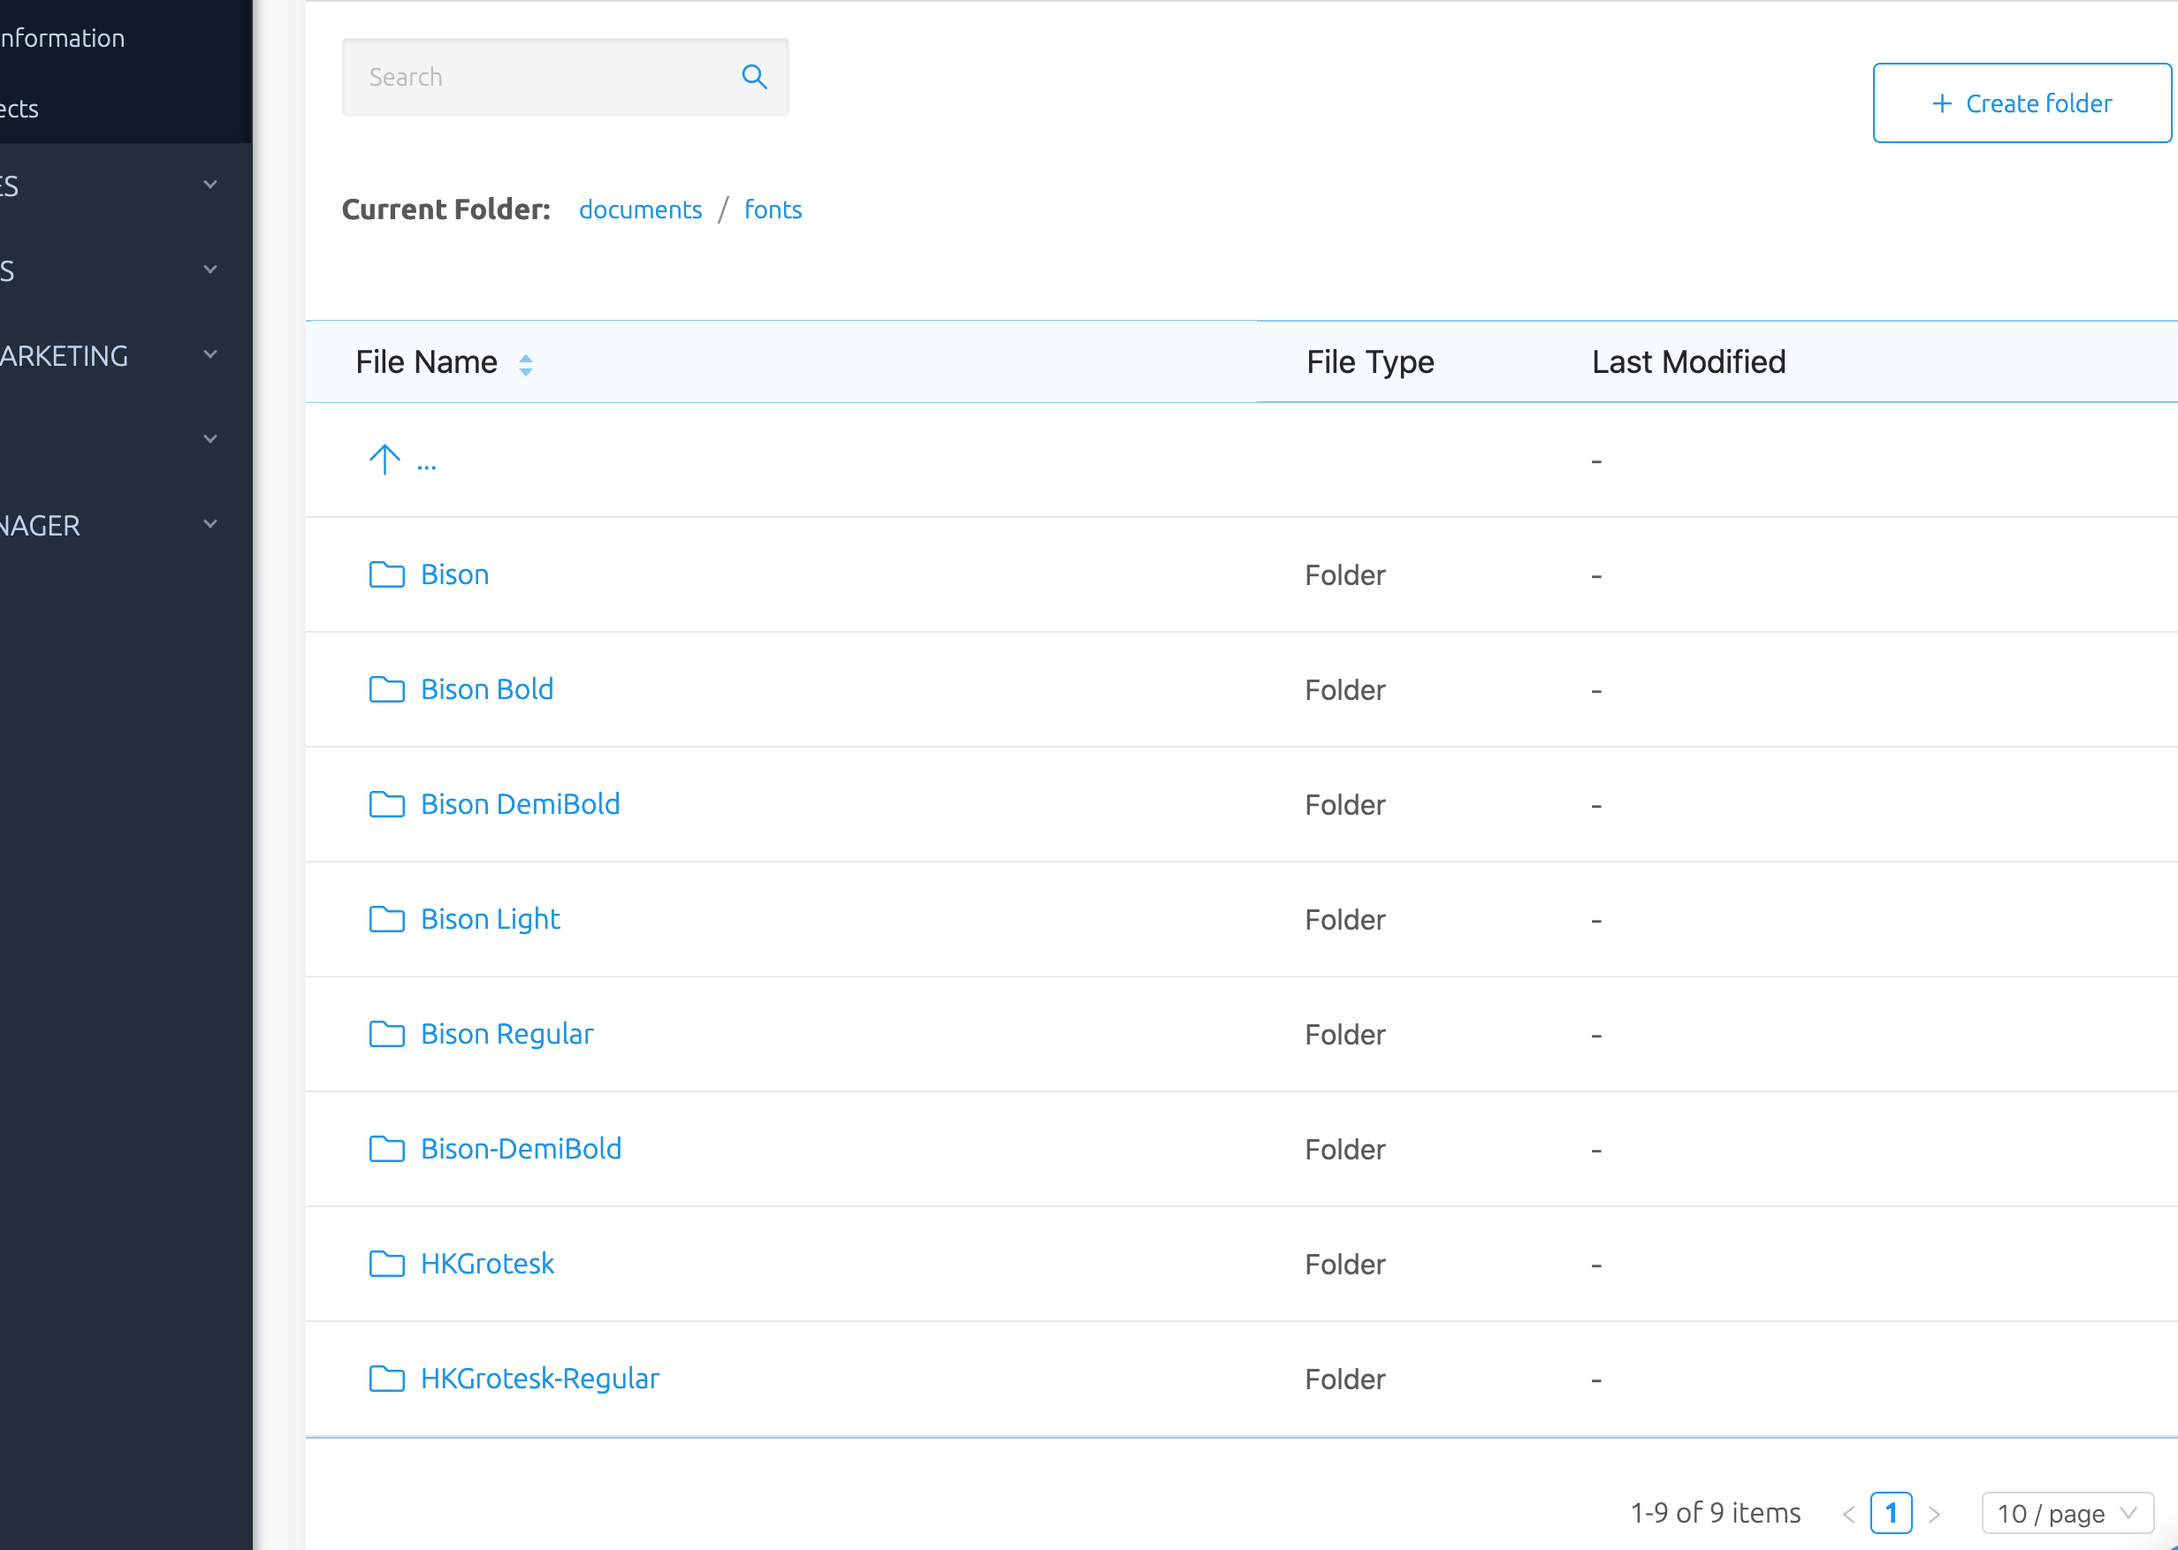Open the 10 / page dropdown
Image resolution: width=2178 pixels, height=1550 pixels.
tap(2068, 1513)
